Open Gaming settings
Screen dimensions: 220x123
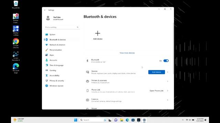tap(62, 70)
